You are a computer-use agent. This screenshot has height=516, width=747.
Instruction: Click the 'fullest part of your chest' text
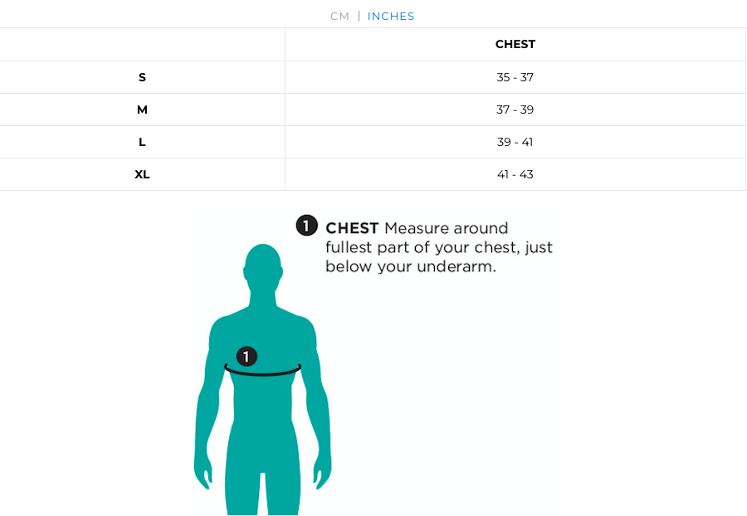(421, 247)
